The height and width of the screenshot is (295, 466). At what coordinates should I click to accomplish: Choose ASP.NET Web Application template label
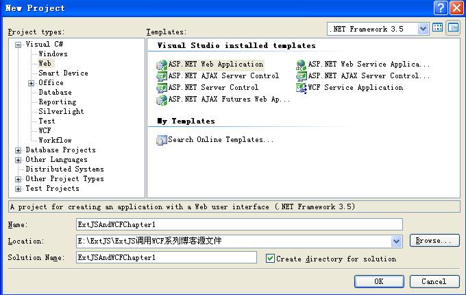216,64
